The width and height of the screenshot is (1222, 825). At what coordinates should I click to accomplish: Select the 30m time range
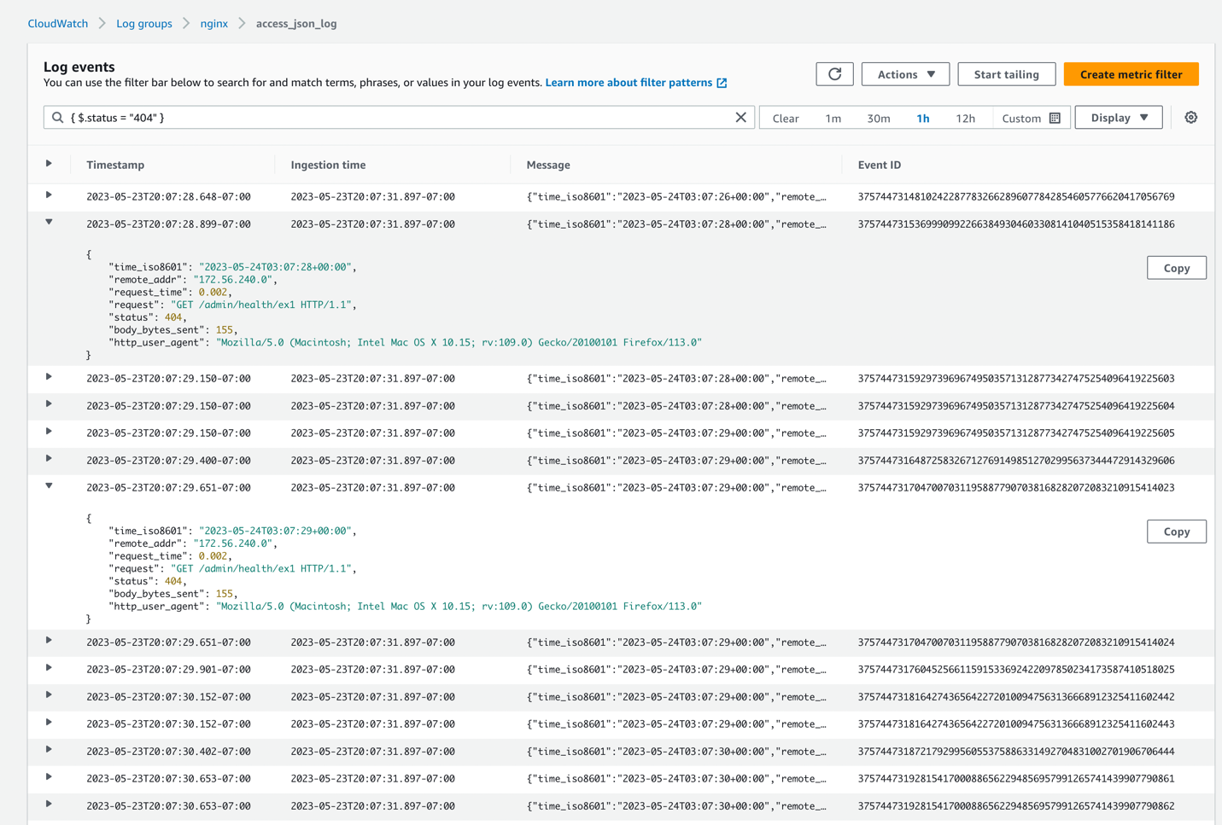(878, 119)
